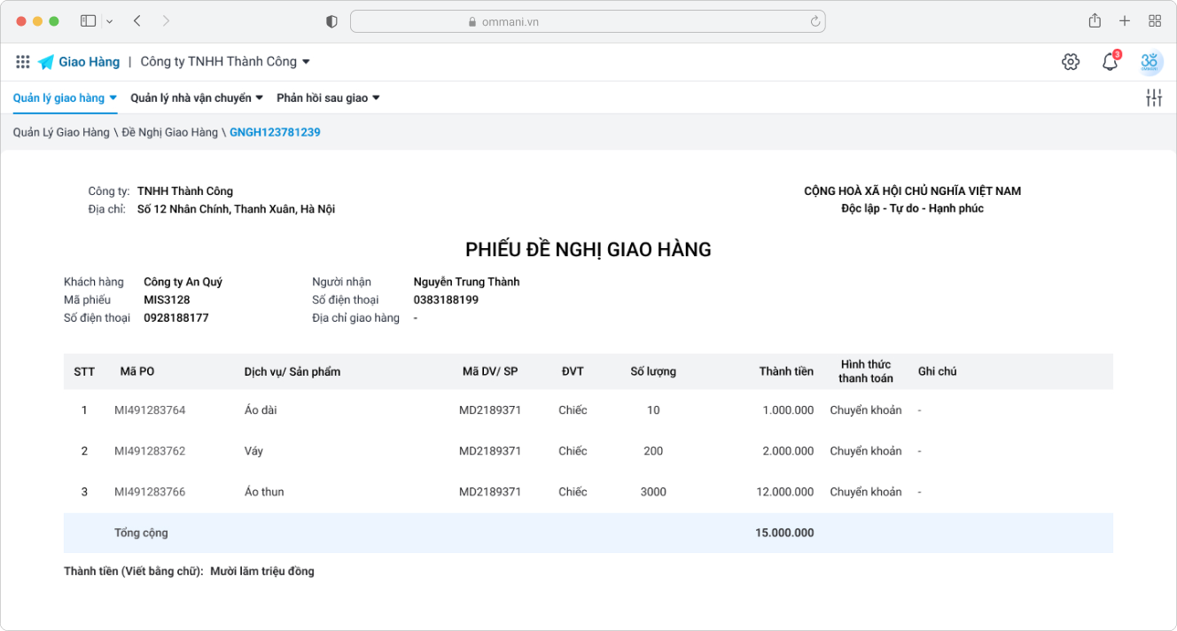This screenshot has height=631, width=1177.
Task: Go to Đề Nghị Giao Hàng breadcrumb
Action: coord(170,132)
